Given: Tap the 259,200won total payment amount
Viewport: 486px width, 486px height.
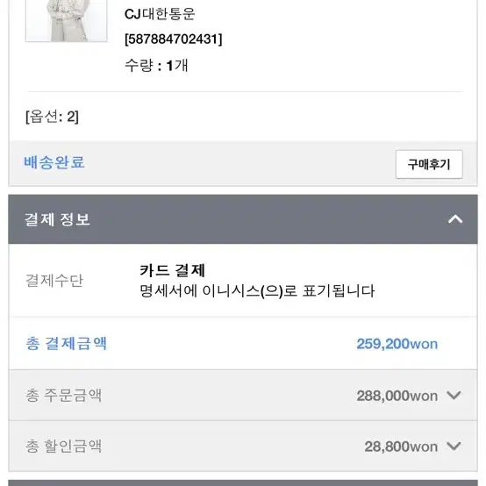Looking at the screenshot, I should click(397, 344).
